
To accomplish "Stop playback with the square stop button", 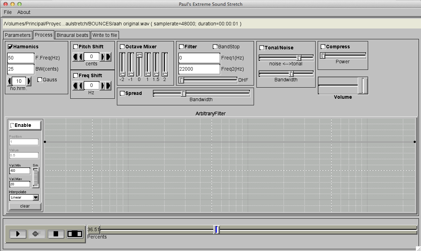I will click(56, 234).
